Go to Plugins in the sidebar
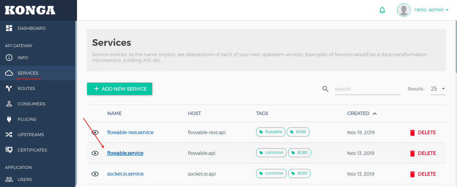Image resolution: width=457 pixels, height=187 pixels. pos(27,119)
